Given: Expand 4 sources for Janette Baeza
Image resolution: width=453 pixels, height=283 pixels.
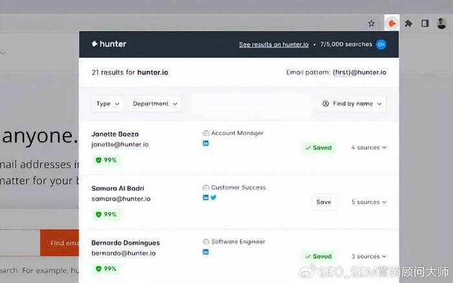Looking at the screenshot, I should click(x=369, y=148).
